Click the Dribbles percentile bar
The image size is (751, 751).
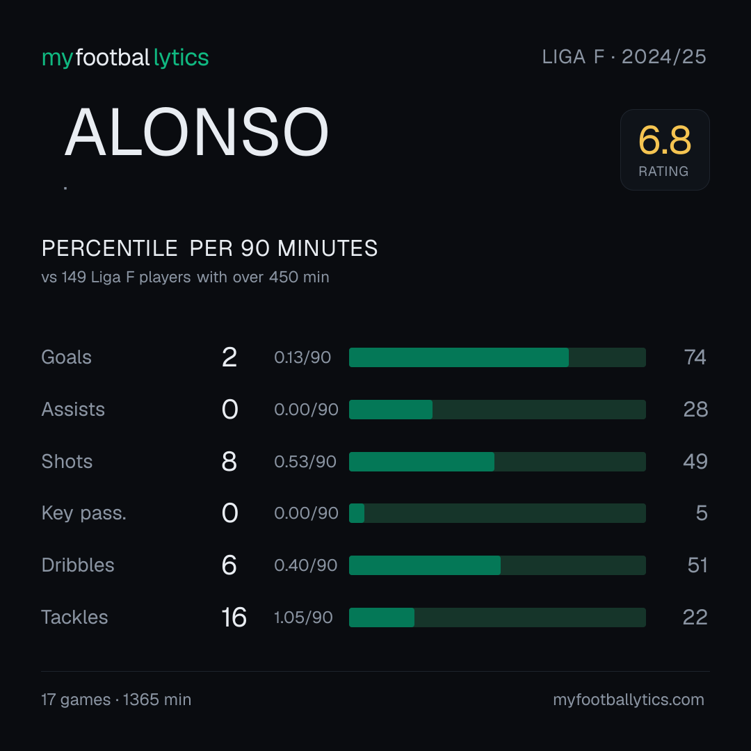click(497, 565)
